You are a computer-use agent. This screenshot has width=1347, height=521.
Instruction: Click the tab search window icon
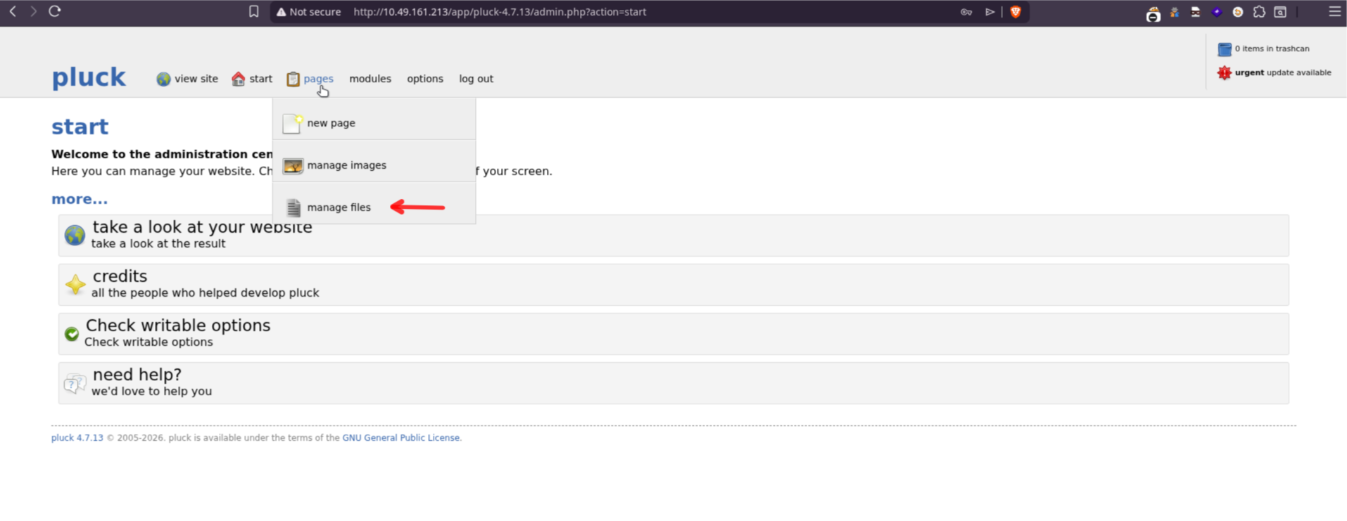(x=1280, y=12)
